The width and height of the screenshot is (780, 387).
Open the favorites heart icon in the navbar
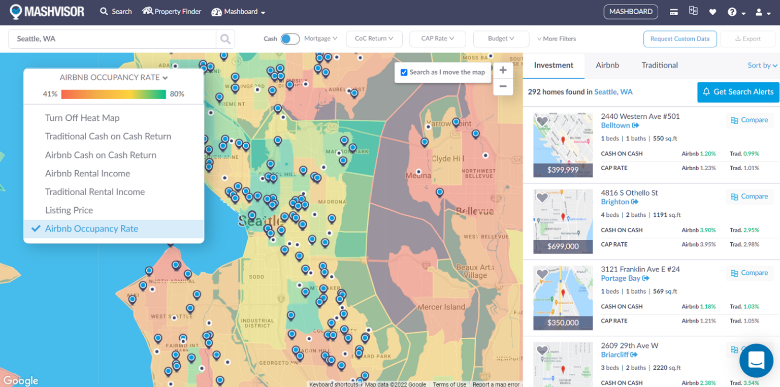712,11
